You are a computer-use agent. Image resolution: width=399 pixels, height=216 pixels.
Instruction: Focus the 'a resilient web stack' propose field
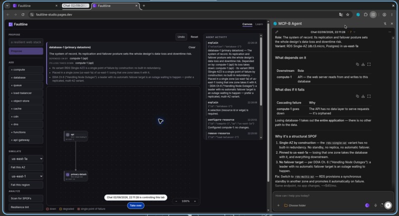click(26, 42)
